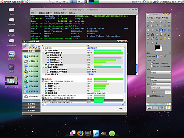Image resolution: width=184 pixels, height=138 pixels.
Task: Save tool options with the bottom-left GIMP button
Action: 149,107
